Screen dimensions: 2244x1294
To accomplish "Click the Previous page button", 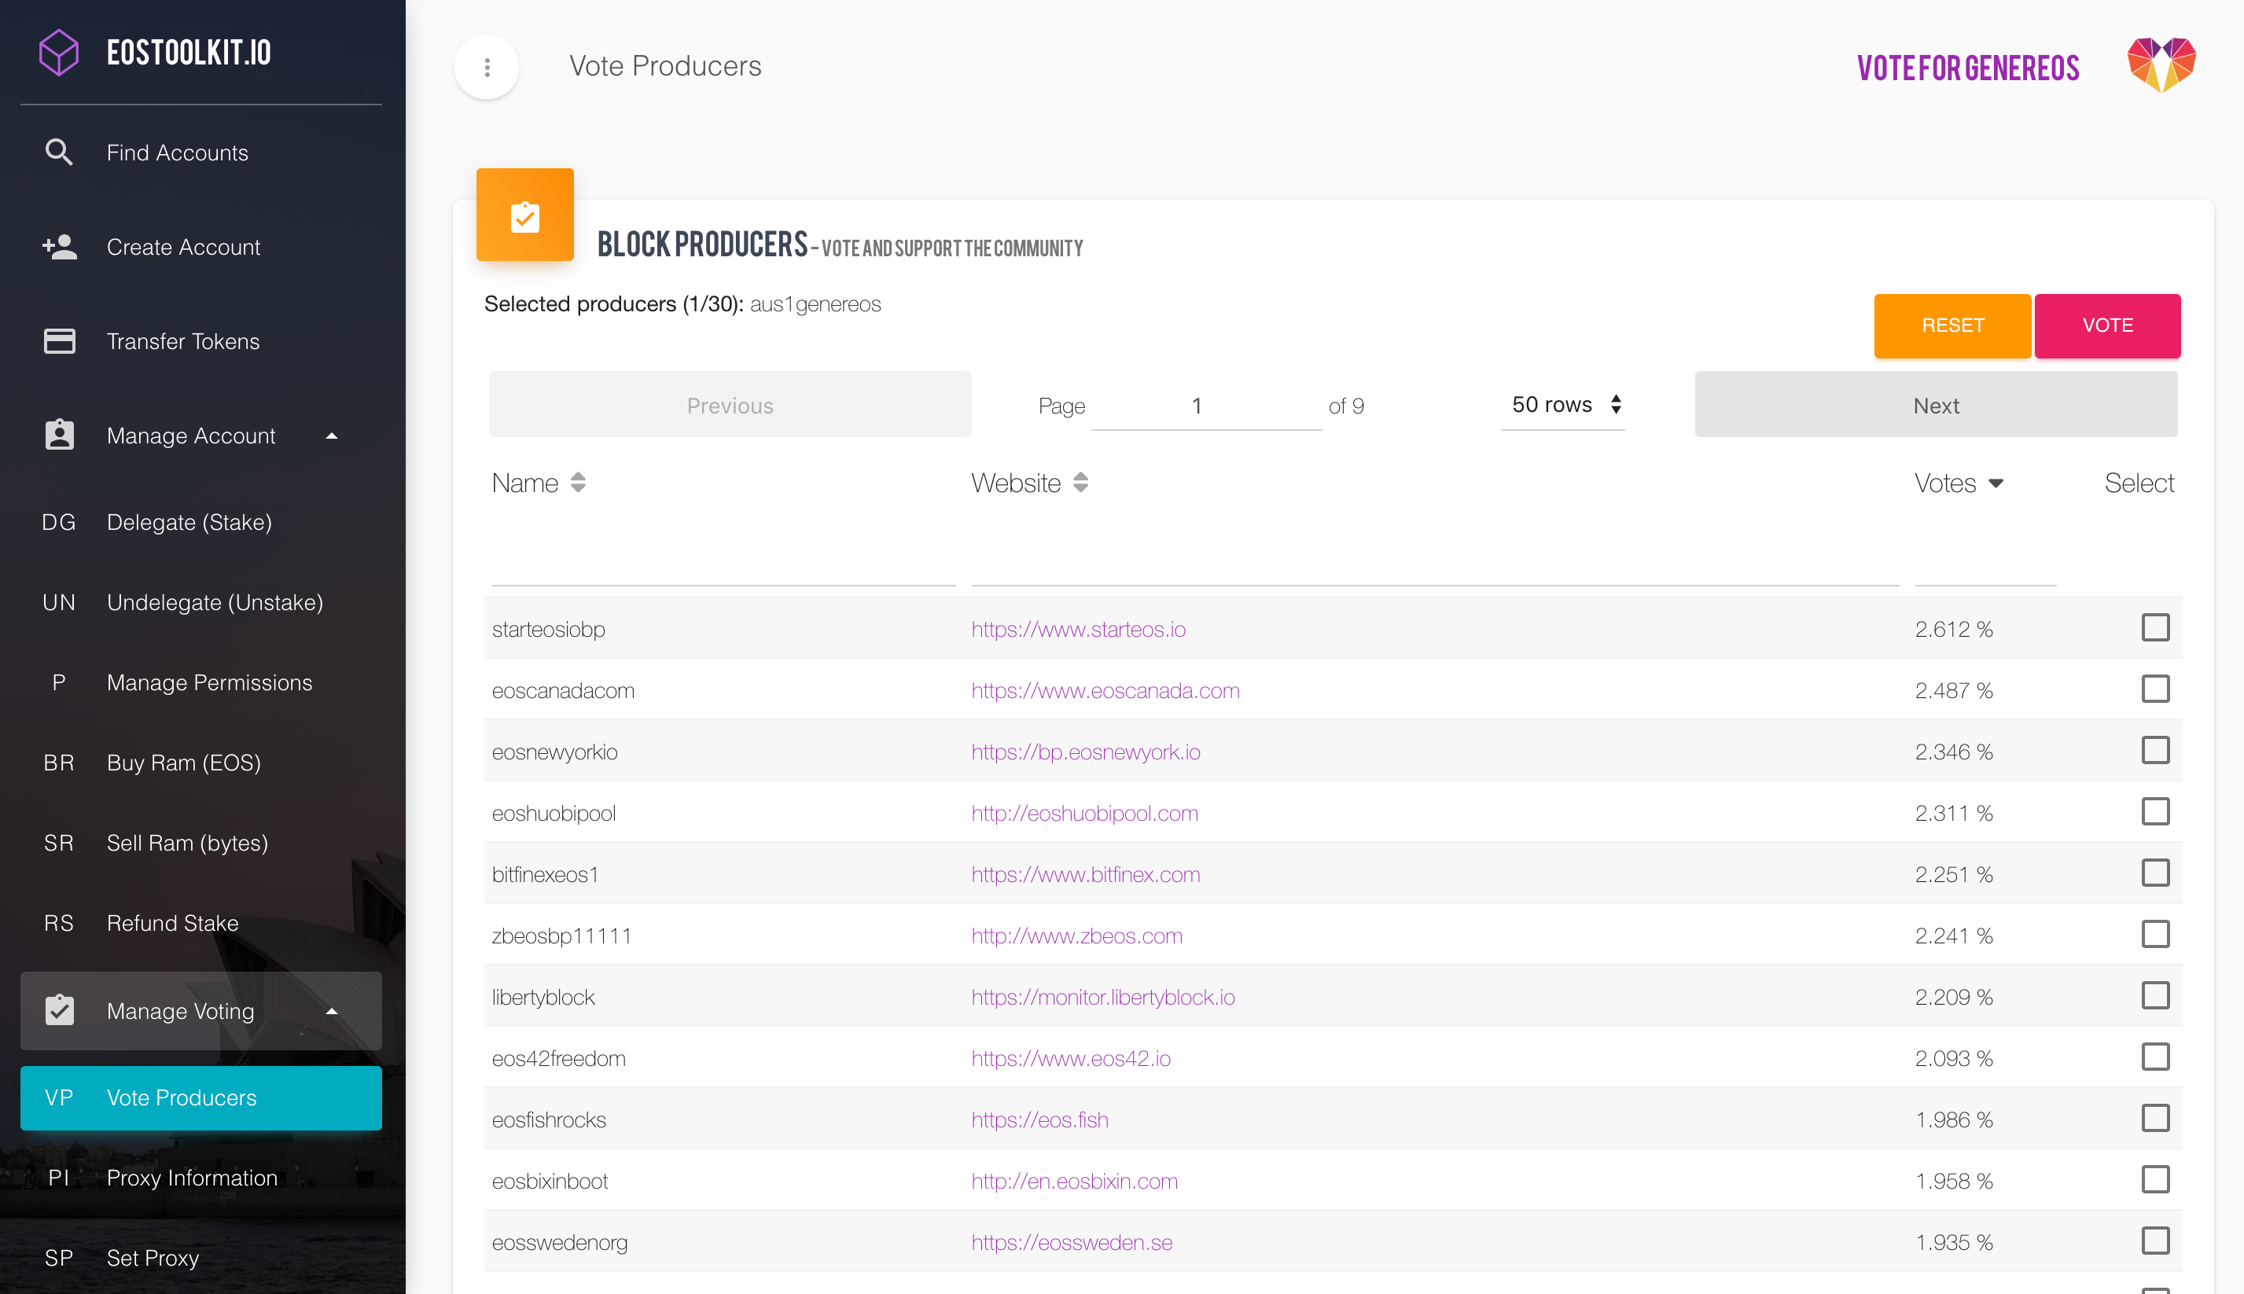I will click(x=730, y=406).
